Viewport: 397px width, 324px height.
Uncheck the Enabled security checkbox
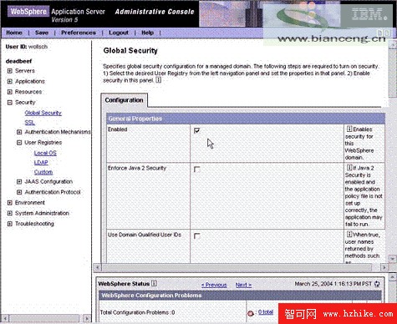point(197,130)
